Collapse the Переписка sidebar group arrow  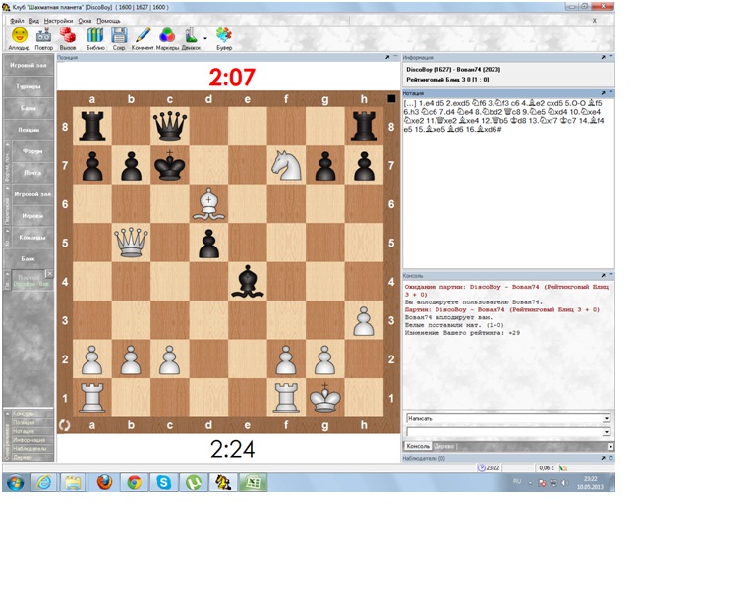click(7, 188)
